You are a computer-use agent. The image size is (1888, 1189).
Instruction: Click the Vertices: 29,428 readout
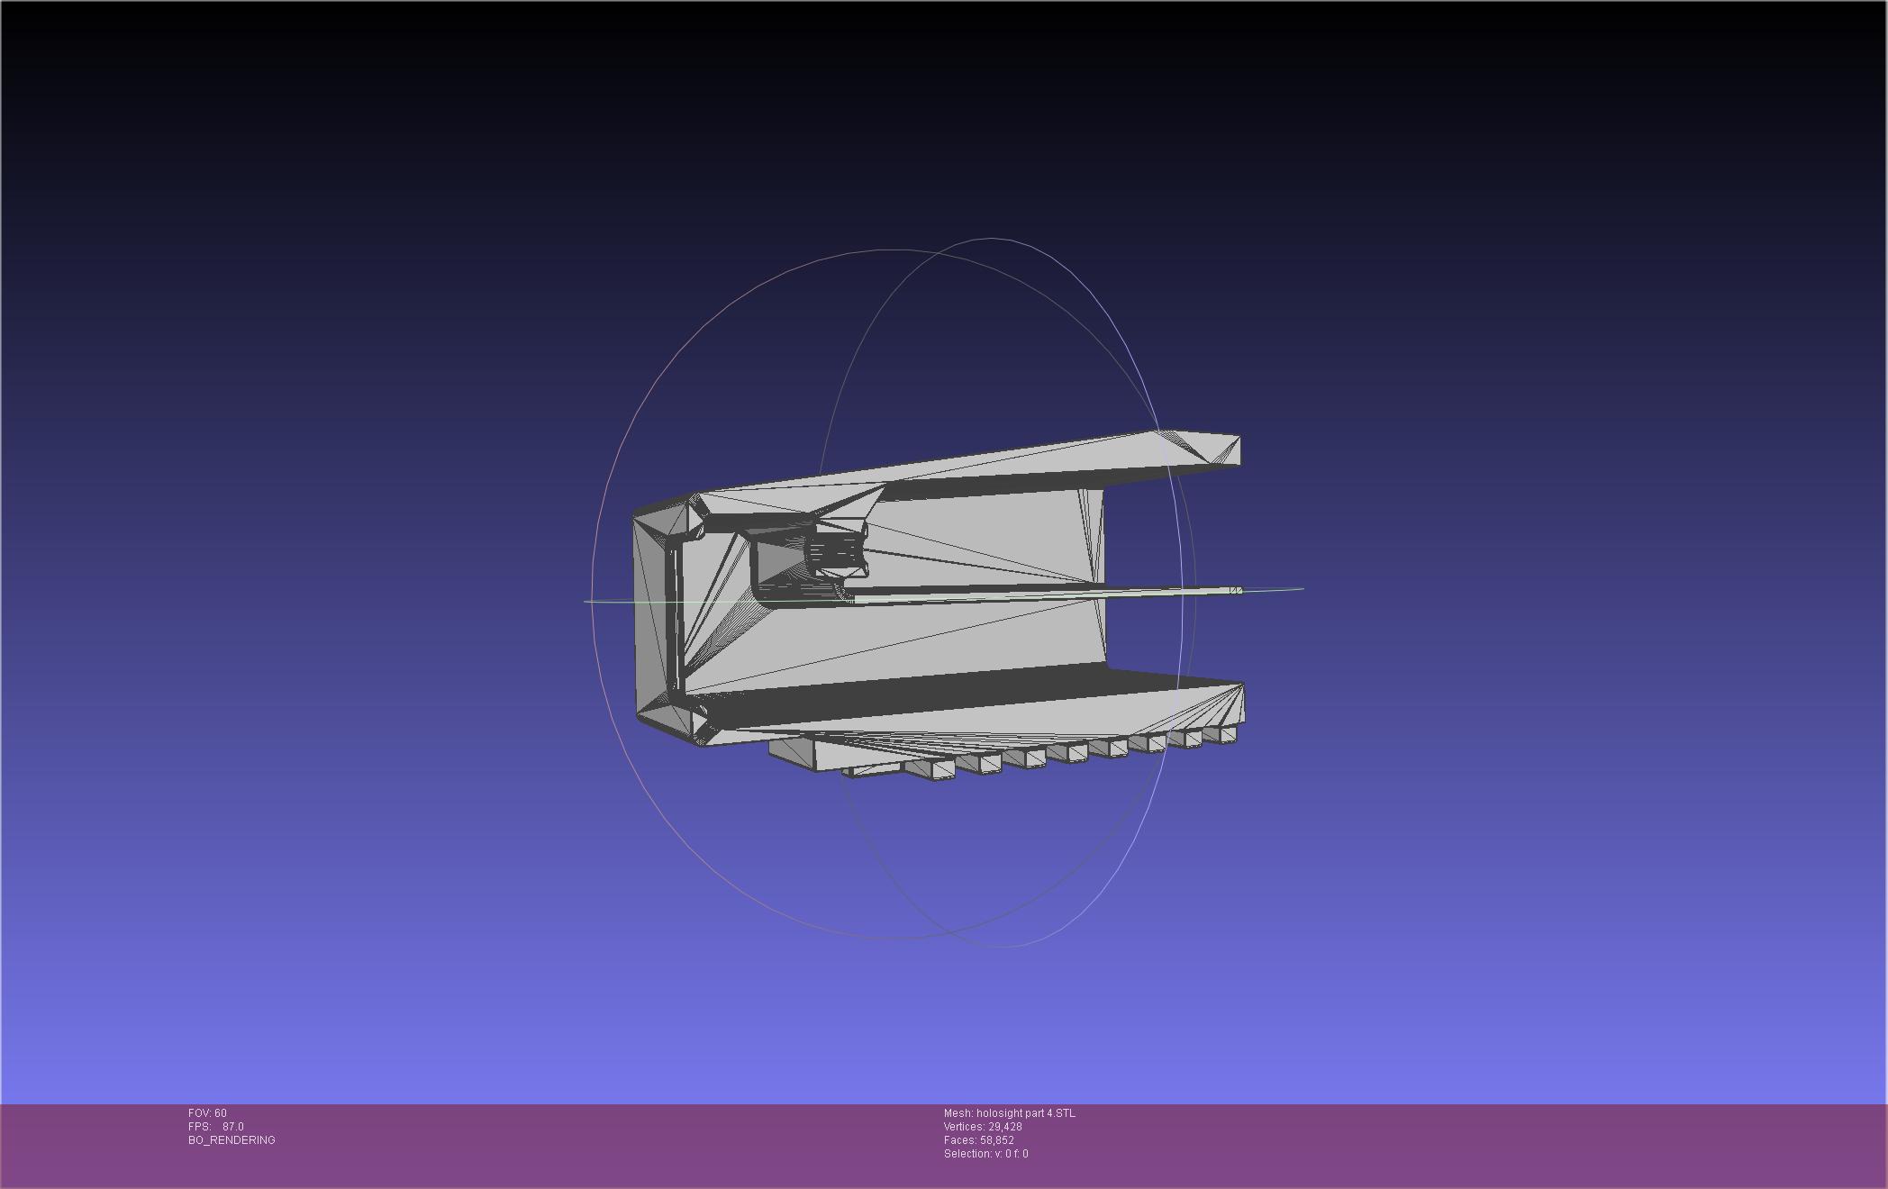click(983, 1127)
